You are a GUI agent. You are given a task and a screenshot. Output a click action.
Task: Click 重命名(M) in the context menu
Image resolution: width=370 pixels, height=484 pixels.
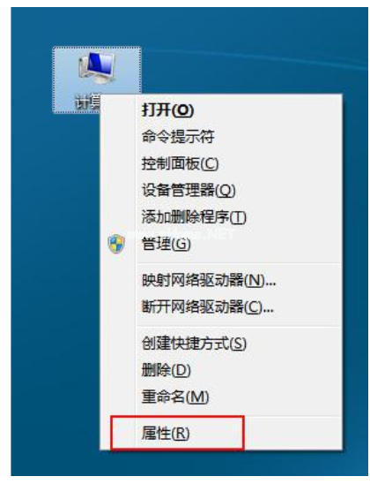click(x=221, y=397)
